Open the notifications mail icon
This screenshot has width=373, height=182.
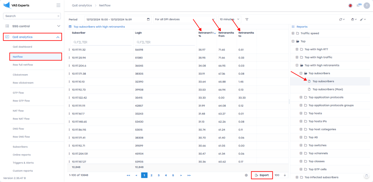[x=358, y=5]
